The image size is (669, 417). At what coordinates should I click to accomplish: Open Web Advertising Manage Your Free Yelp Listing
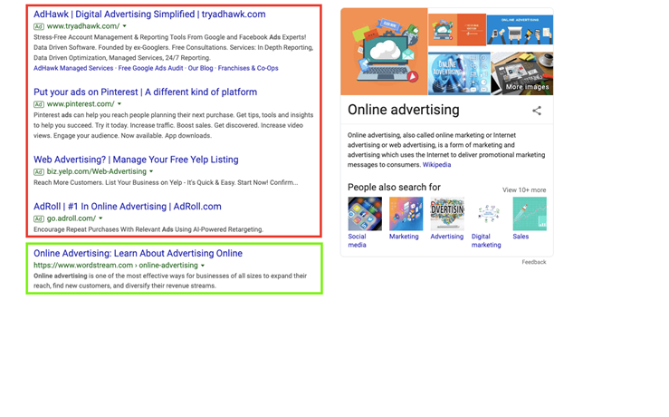(x=136, y=160)
